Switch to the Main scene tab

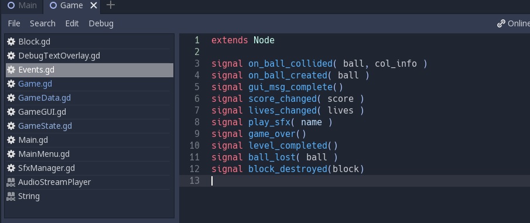pos(22,5)
